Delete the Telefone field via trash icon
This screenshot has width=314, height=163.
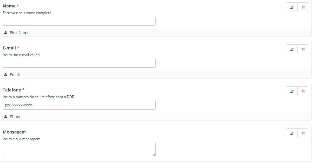coord(303,91)
